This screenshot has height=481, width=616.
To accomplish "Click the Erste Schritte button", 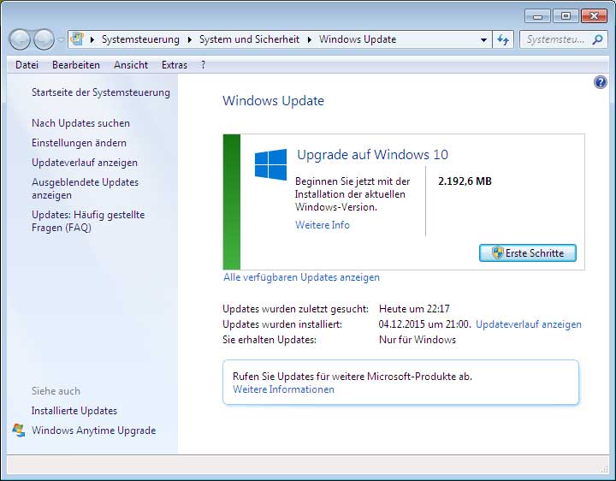I will pos(528,253).
